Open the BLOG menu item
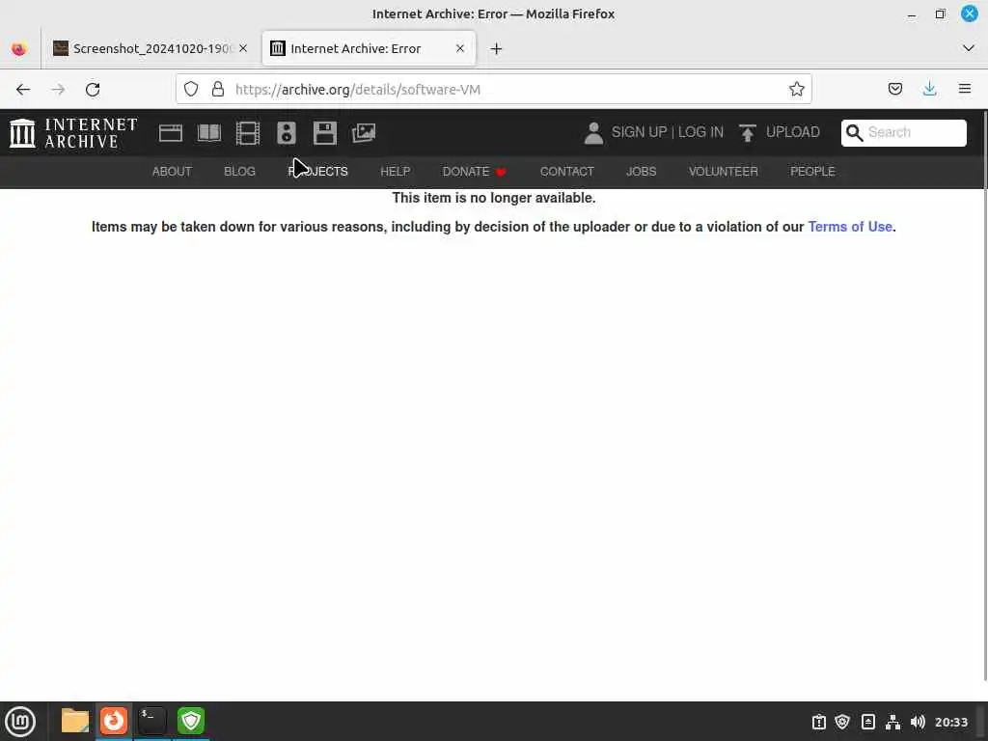The width and height of the screenshot is (988, 741). [x=239, y=172]
